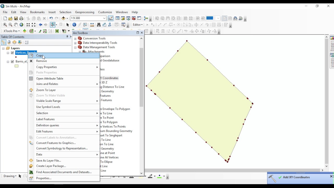Open the Measure tool
334x188 pixels.
[x=92, y=25]
